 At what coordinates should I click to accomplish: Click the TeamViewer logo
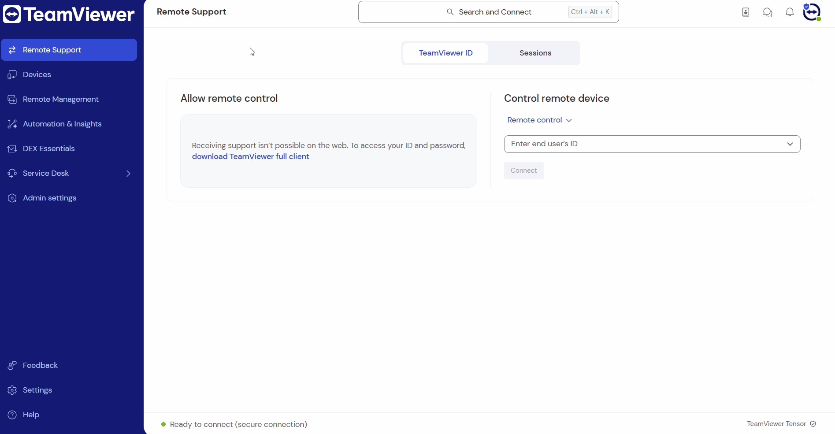tap(69, 14)
